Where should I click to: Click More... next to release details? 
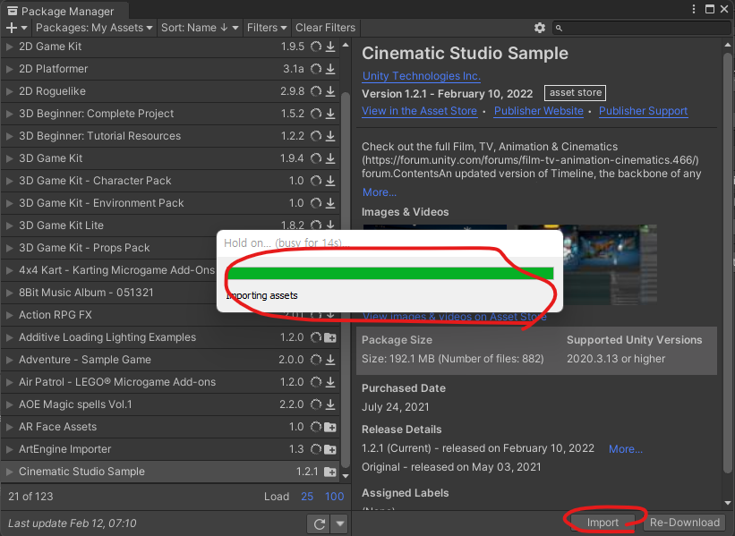pos(626,449)
